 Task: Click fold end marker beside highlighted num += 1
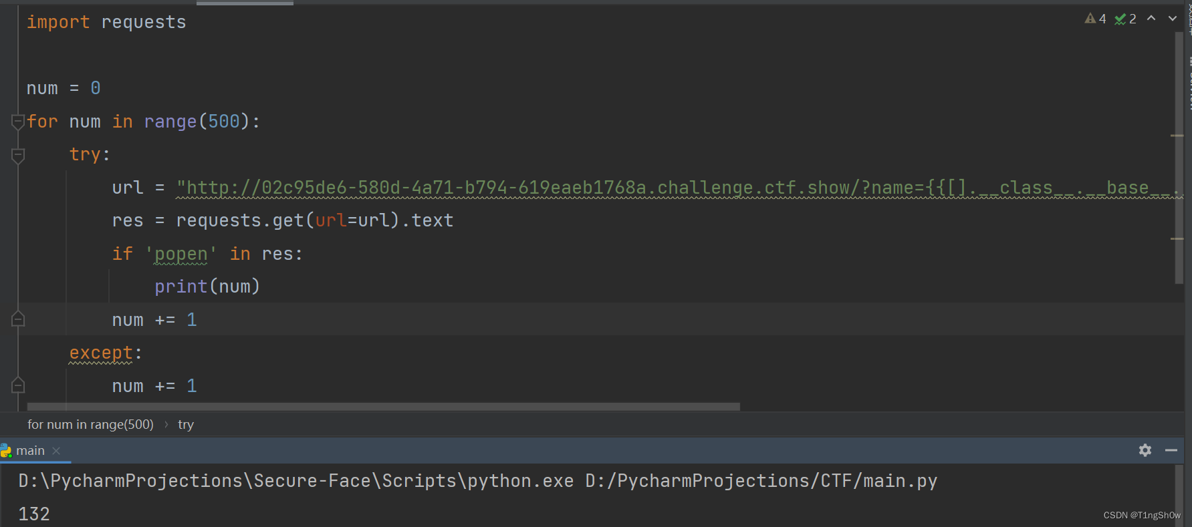(18, 319)
